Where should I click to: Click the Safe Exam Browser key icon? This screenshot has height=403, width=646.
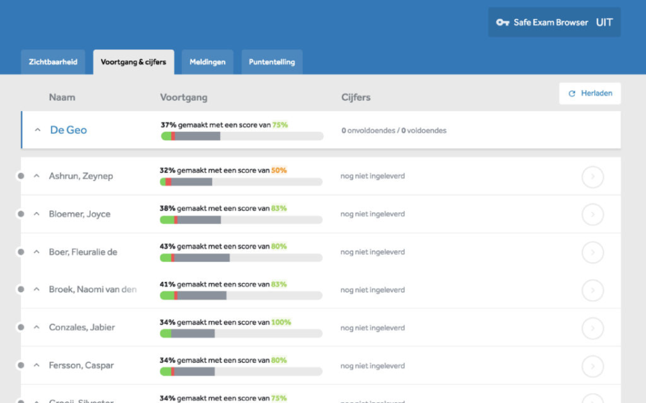point(503,22)
